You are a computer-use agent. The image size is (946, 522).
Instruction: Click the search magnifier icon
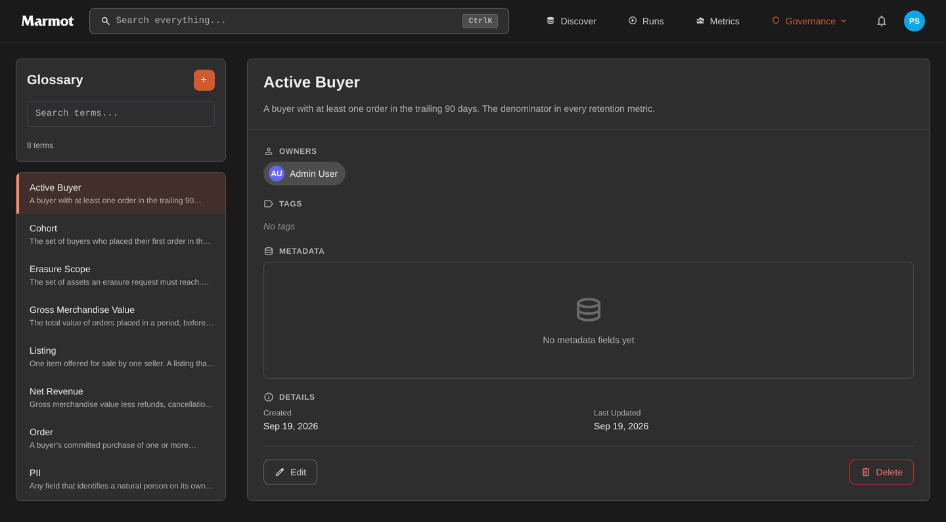[105, 21]
